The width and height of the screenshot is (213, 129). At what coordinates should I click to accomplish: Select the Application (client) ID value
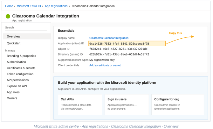pos(127,44)
